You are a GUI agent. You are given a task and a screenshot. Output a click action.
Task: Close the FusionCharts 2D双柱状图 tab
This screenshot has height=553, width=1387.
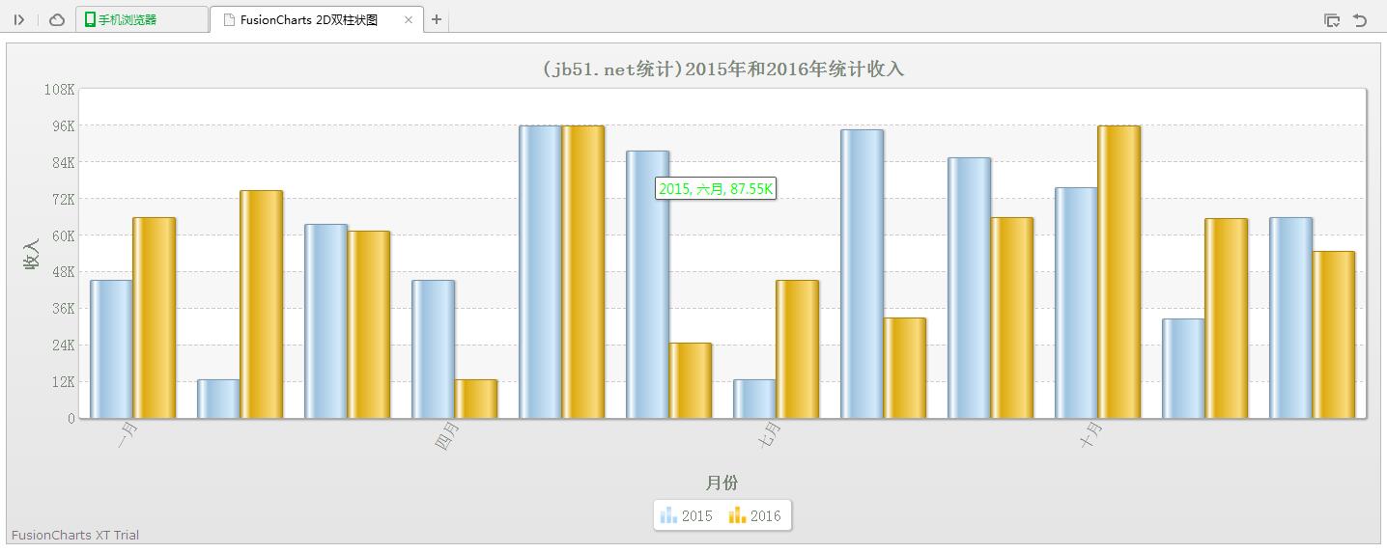(x=409, y=19)
